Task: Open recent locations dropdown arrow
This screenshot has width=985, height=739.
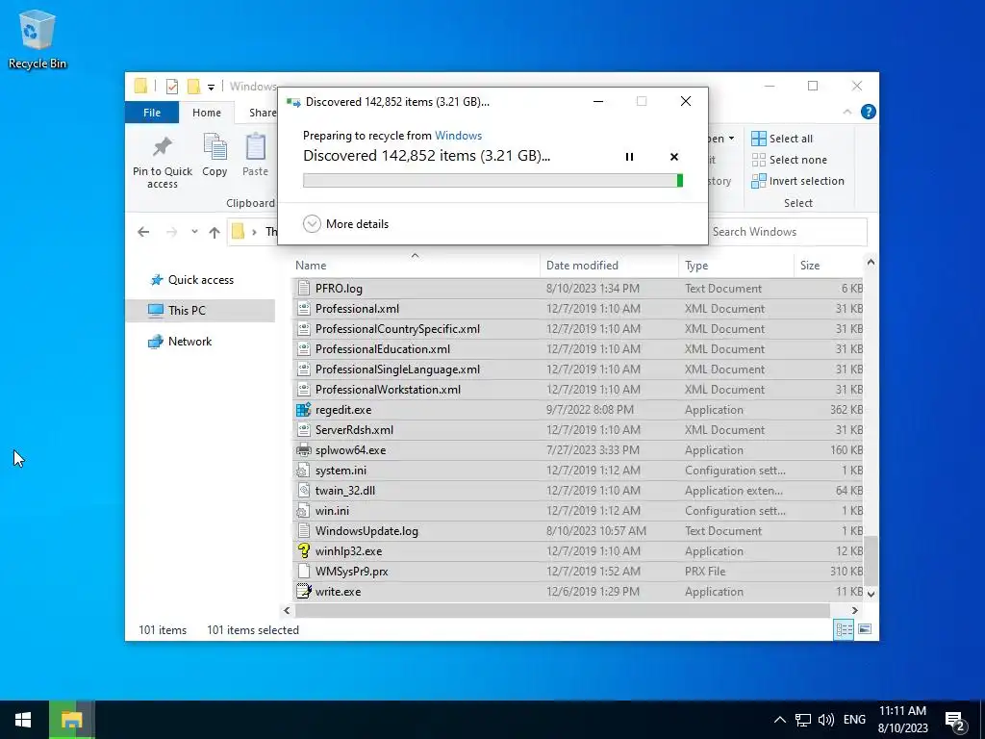Action: pos(194,232)
